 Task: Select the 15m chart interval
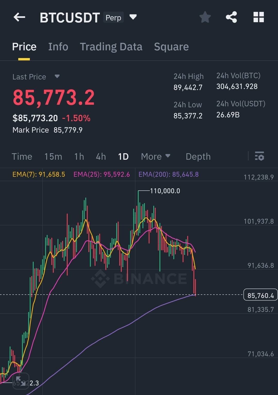click(x=53, y=156)
